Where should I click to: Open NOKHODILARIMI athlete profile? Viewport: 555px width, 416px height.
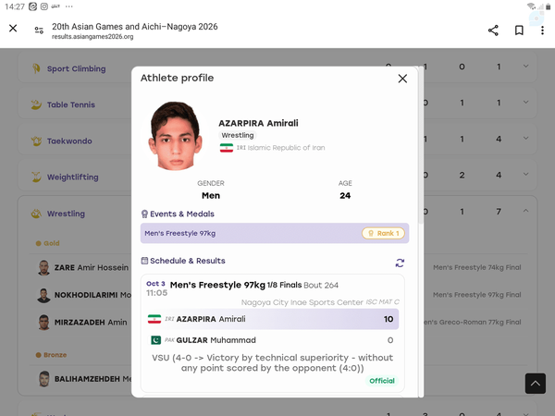[x=92, y=295]
